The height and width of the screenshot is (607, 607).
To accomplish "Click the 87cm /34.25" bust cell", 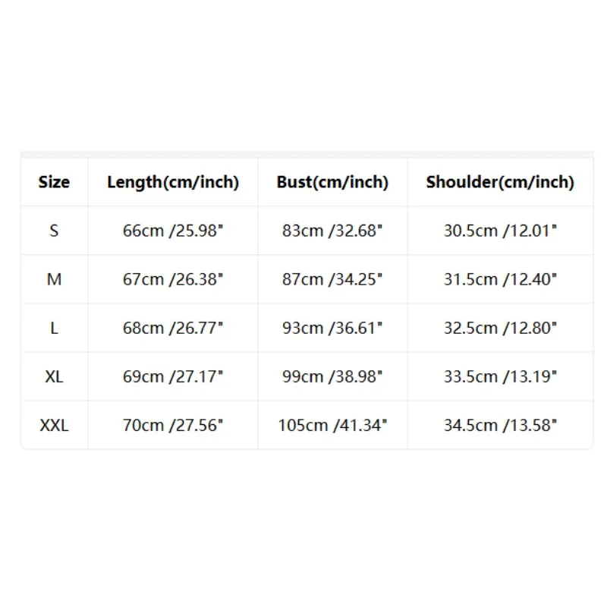I will (332, 279).
